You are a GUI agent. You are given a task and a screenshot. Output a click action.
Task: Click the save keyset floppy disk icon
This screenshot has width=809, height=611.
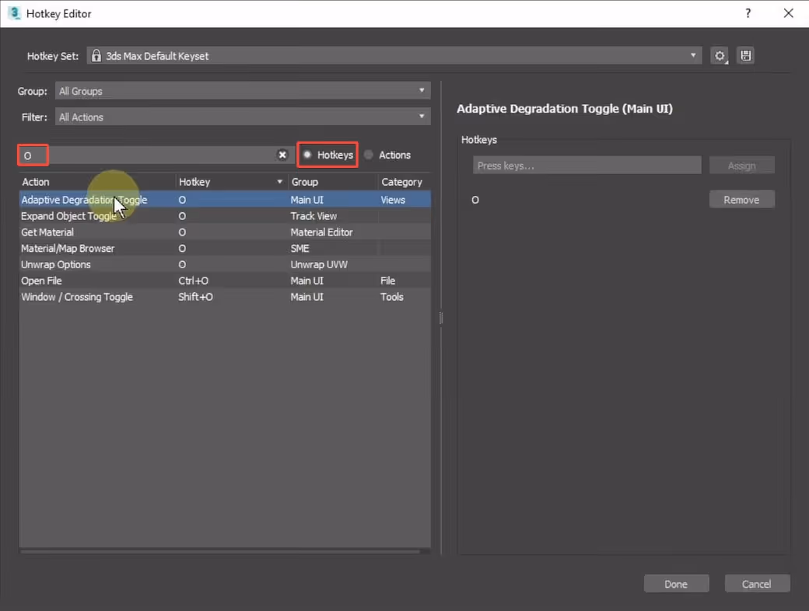point(745,55)
